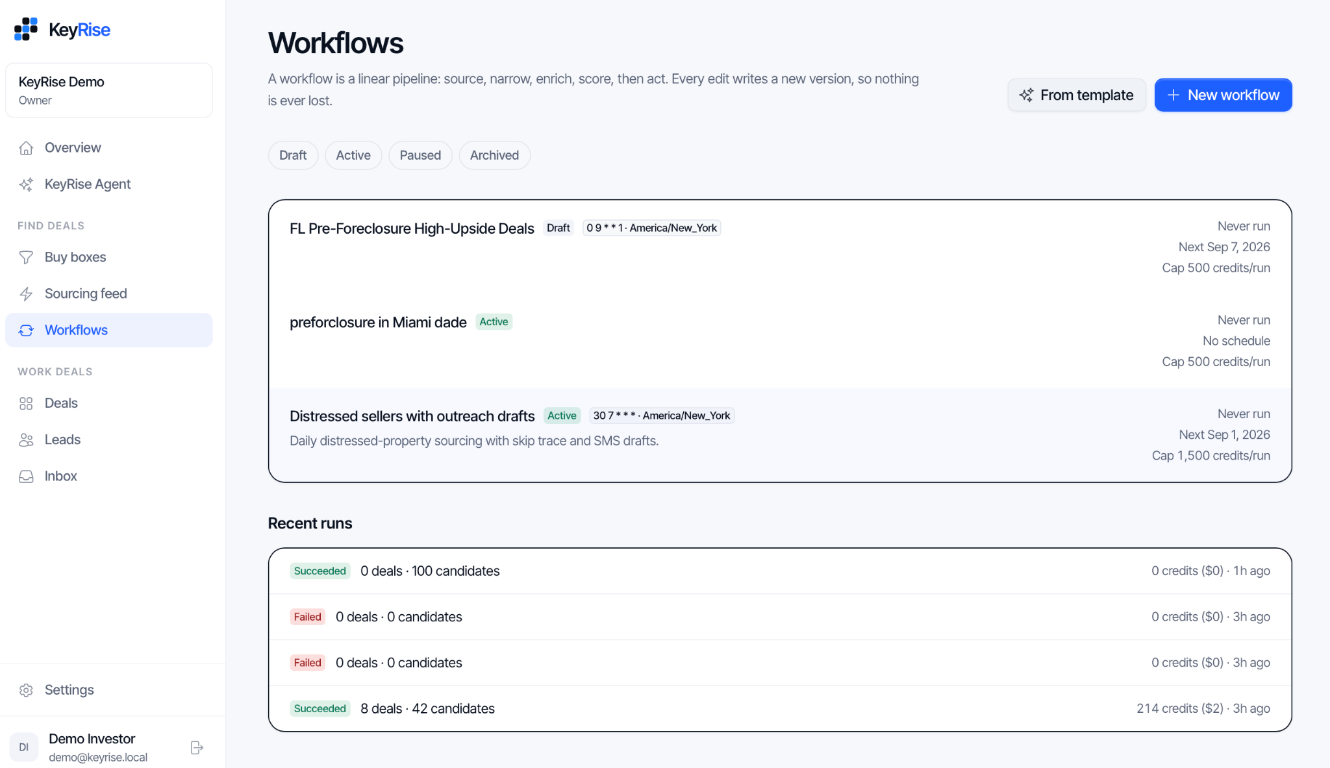
Task: Create a workflow with New workflow button
Action: pyautogui.click(x=1223, y=95)
